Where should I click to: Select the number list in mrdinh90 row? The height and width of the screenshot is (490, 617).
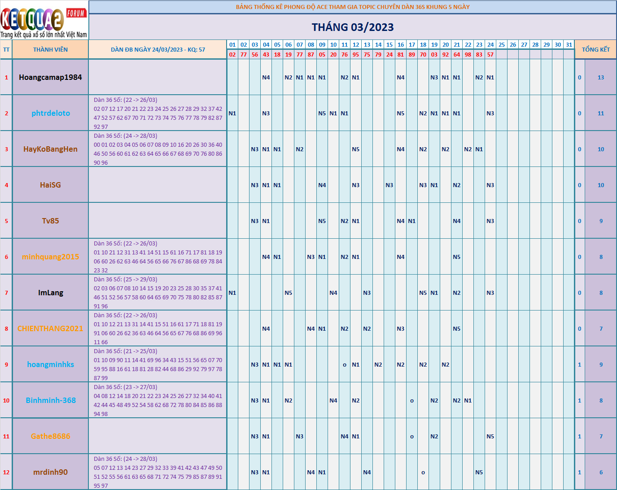pyautogui.click(x=158, y=477)
